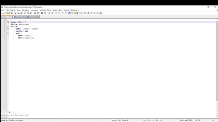Create a new document with New icon

point(2,13)
